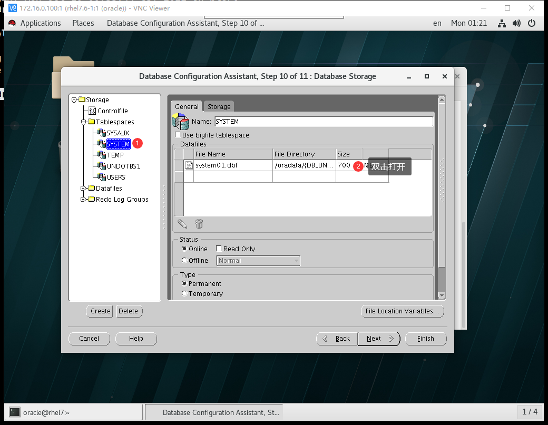Switch to the General tab

pyautogui.click(x=187, y=106)
